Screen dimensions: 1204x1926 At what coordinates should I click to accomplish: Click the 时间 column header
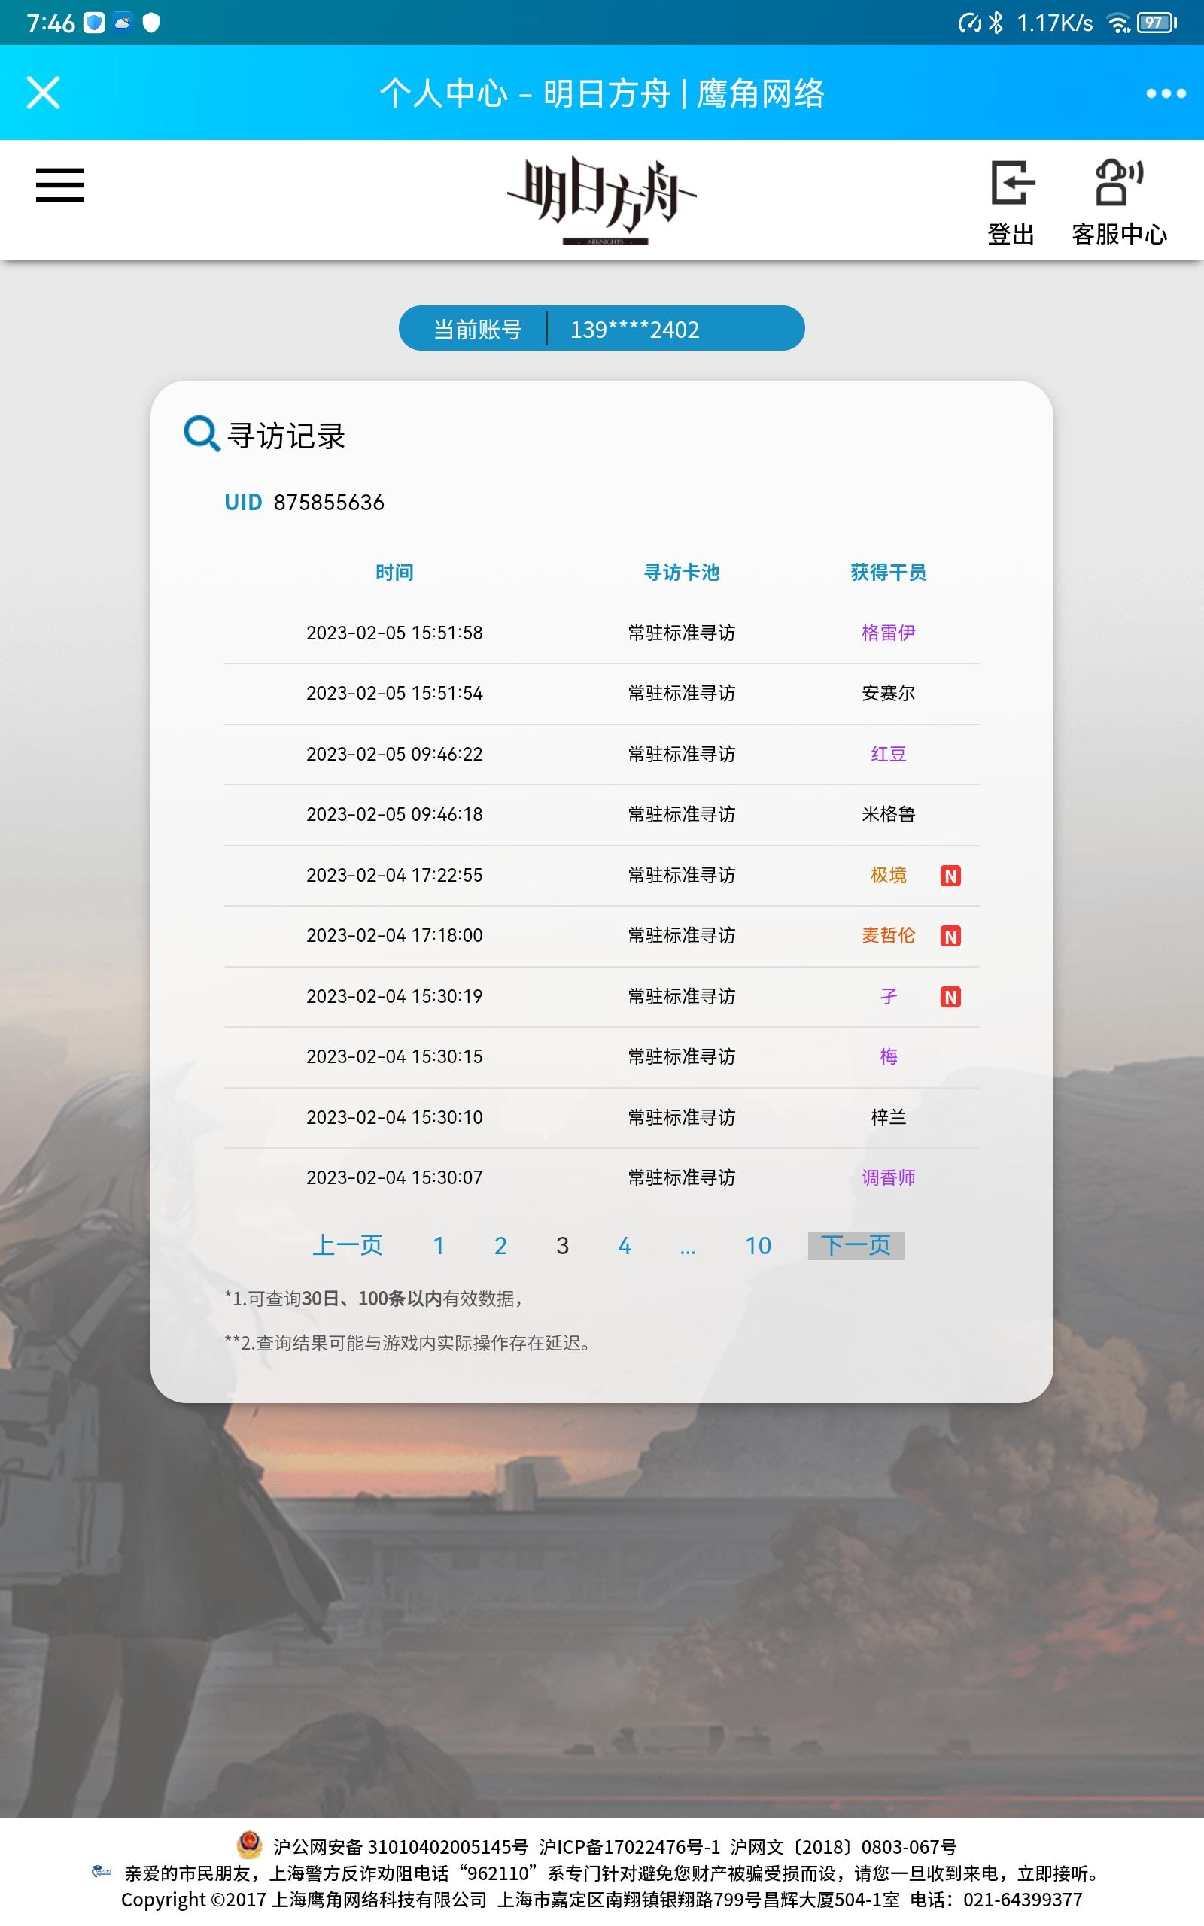coord(394,573)
